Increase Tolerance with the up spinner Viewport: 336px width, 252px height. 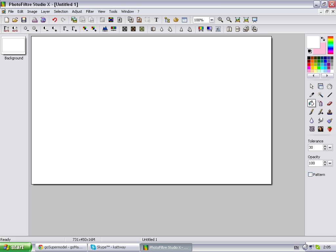pos(325,146)
